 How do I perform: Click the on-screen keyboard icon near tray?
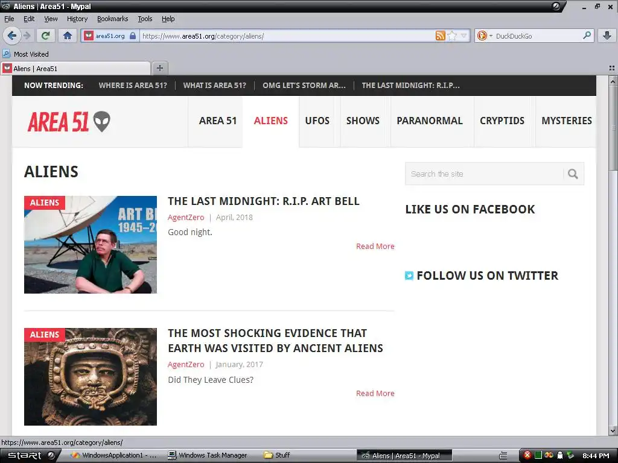[x=503, y=456]
